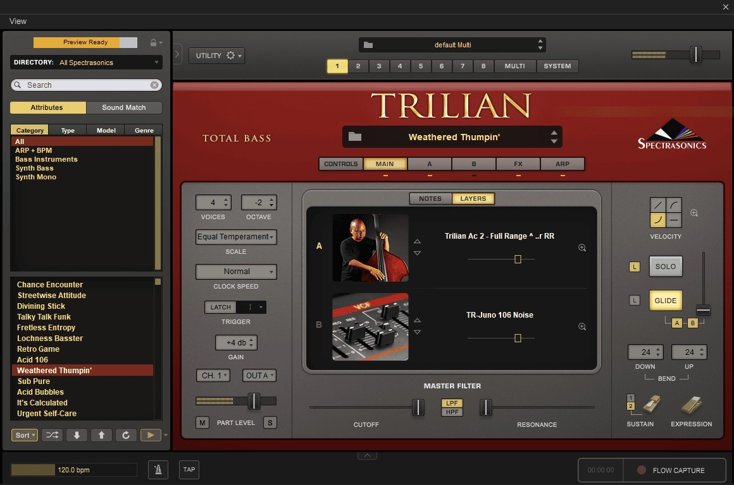Switch to the ARP tab
Viewport: 734px width, 485px height.
[562, 164]
